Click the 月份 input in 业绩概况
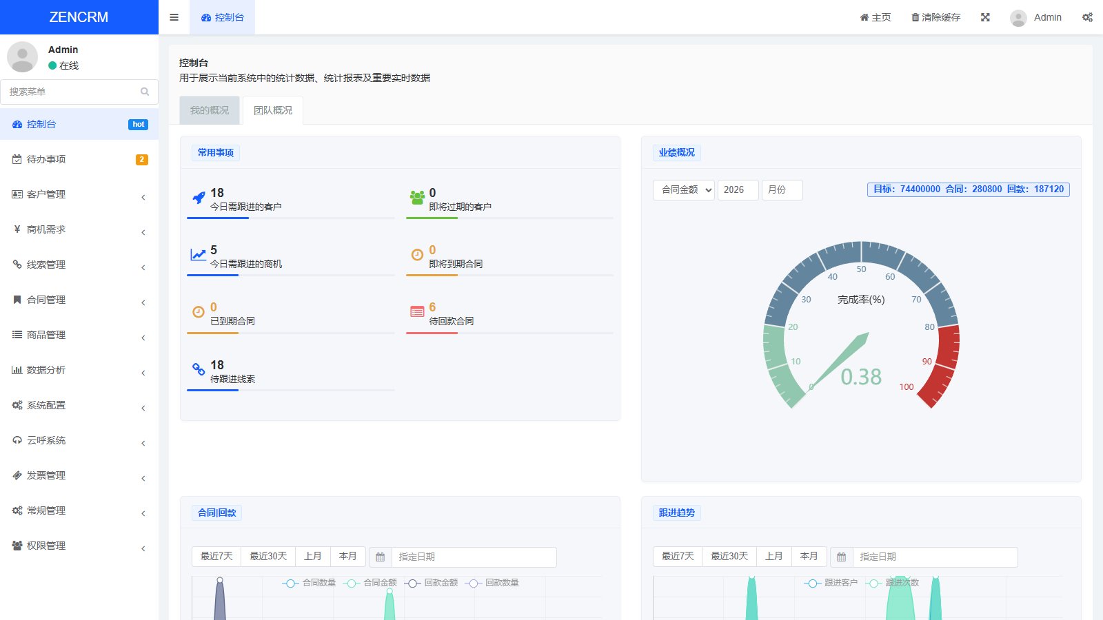This screenshot has height=620, width=1103. (782, 190)
